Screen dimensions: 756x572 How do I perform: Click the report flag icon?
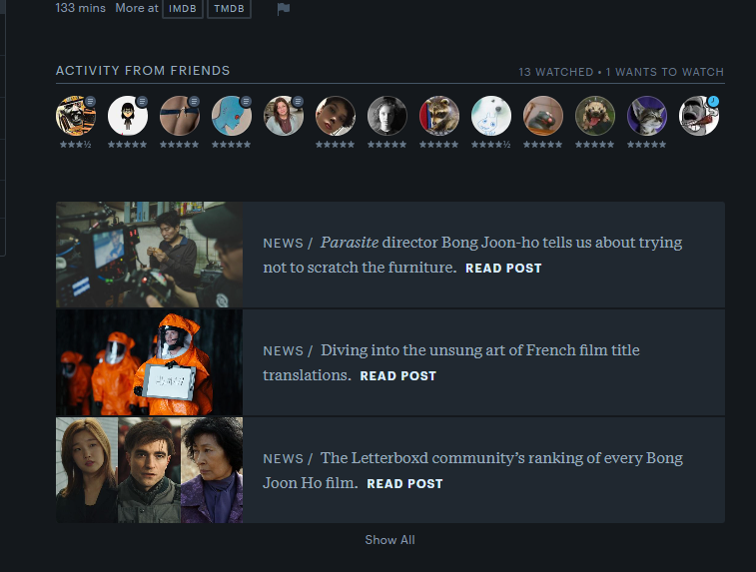284,9
